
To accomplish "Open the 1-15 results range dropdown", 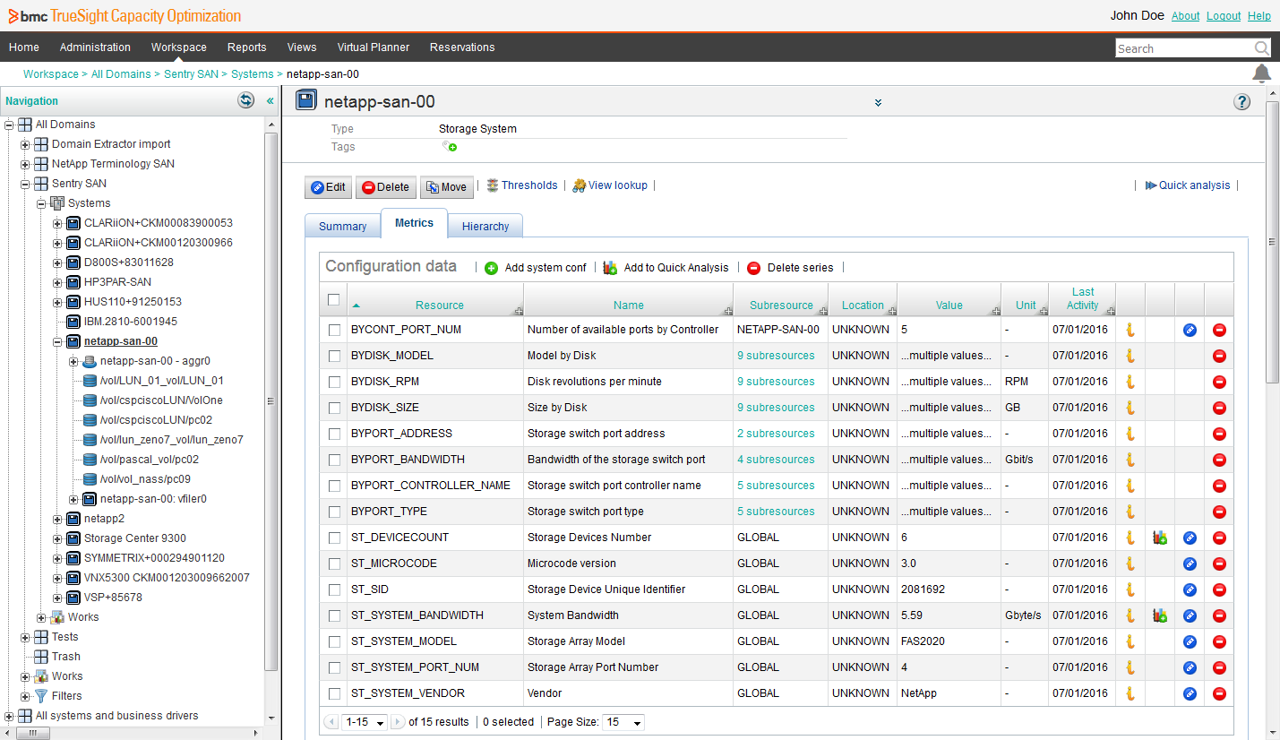I will point(365,722).
